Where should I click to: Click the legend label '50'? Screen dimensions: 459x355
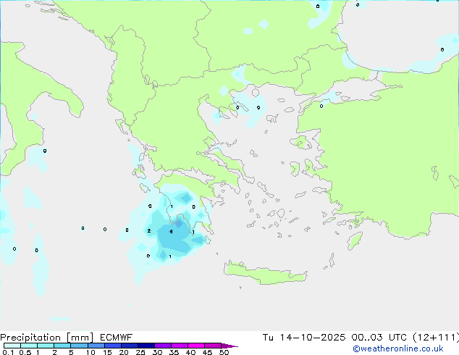click(x=224, y=352)
